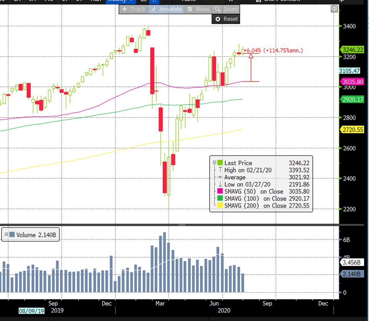Open the News overlay tool
Image resolution: width=369 pixels, height=321 pixels.
coord(199,9)
